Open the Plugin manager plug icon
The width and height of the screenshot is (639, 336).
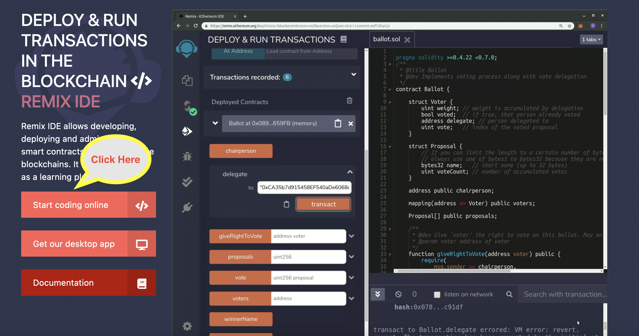click(x=187, y=207)
